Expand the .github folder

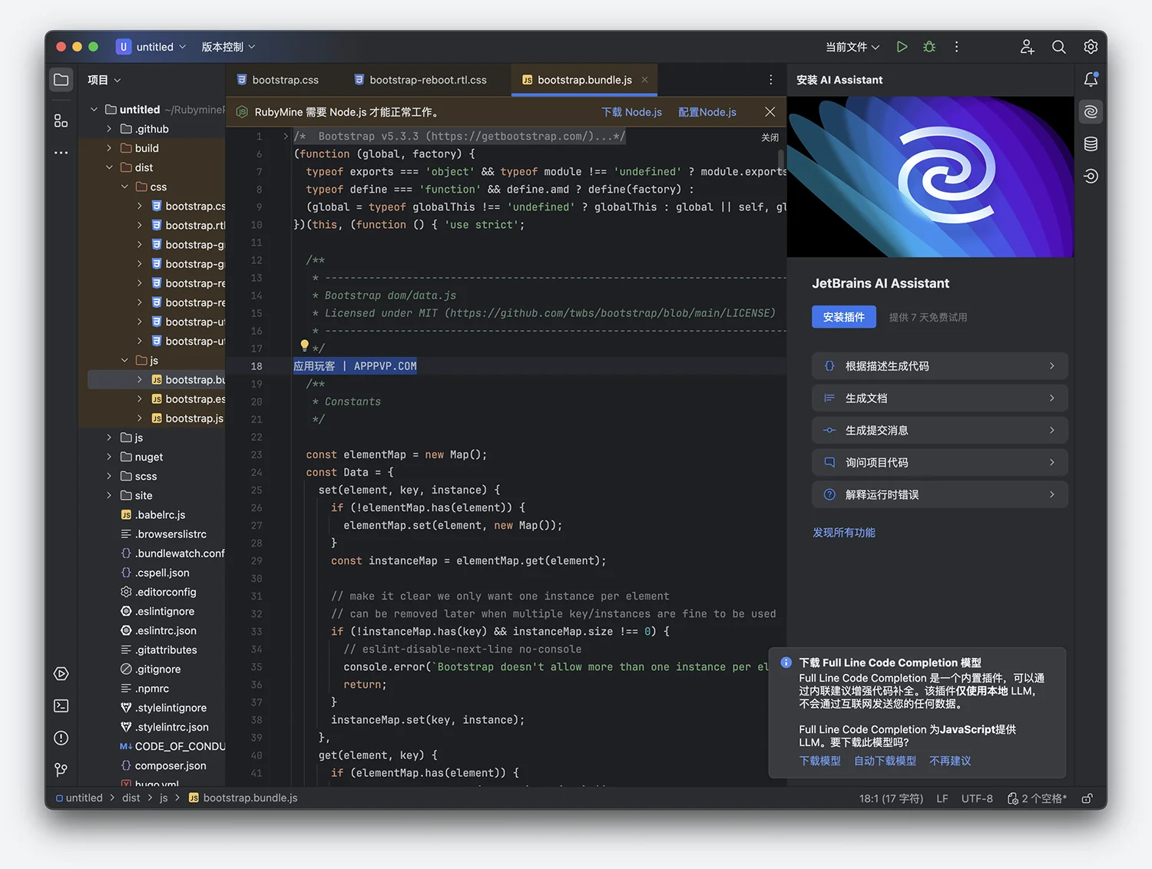pos(109,129)
